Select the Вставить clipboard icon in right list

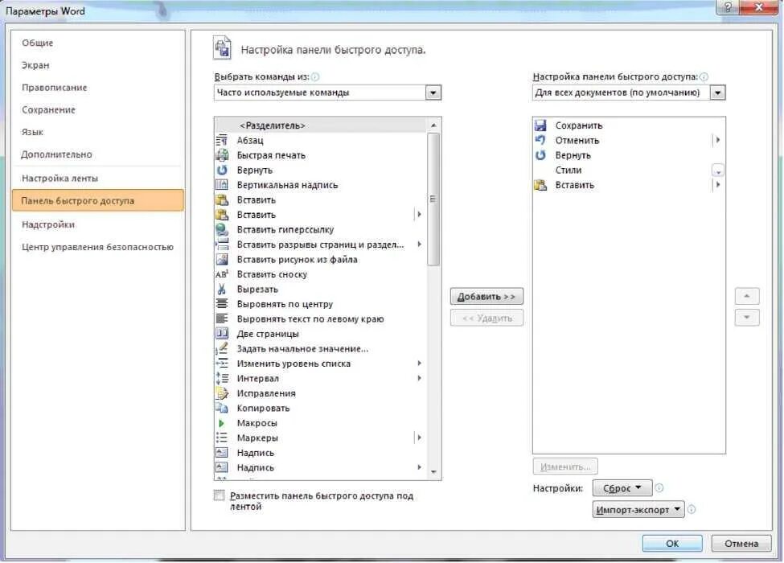pos(540,185)
